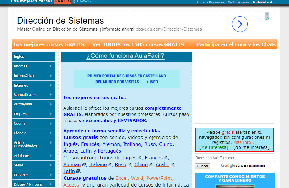The width and height of the screenshot is (289, 188).
Task: Open the Access course link
Action: click(x=71, y=185)
